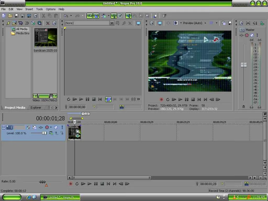Image resolution: width=268 pixels, height=201 pixels.
Task: Save snapshot to file icon
Action: point(230,23)
